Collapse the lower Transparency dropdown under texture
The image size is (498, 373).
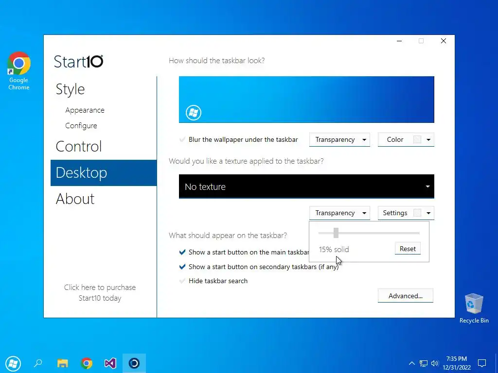339,213
